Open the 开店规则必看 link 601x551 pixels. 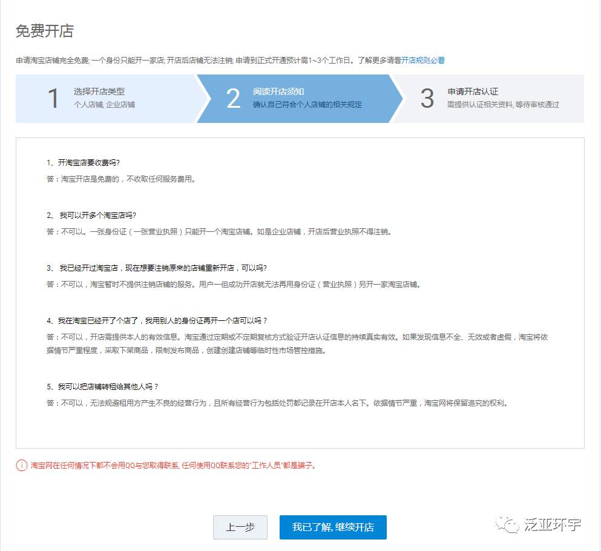[x=423, y=60]
